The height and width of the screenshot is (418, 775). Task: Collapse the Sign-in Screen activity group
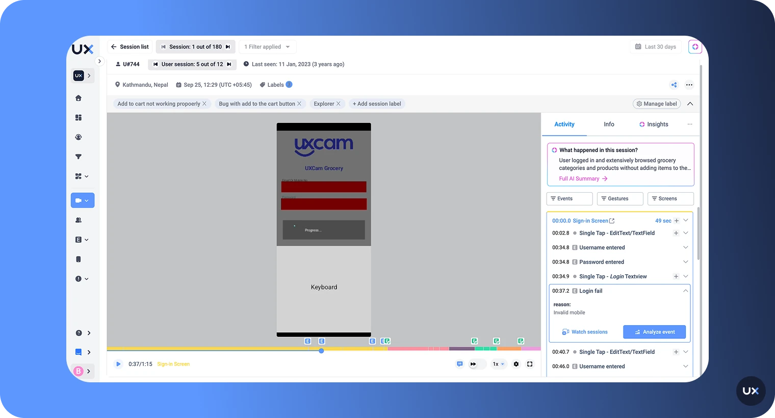coord(686,221)
